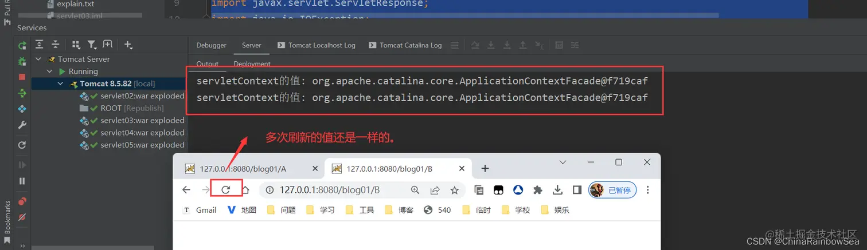Collapse All services in tree toolbar
The height and width of the screenshot is (250, 867).
[55, 44]
